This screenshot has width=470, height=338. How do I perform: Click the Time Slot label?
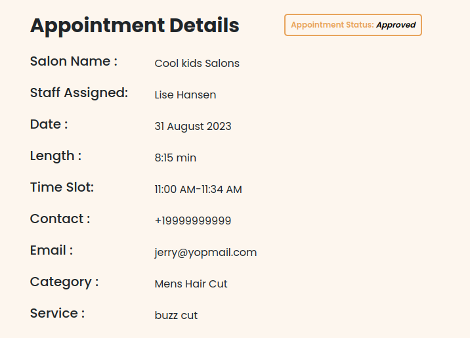pyautogui.click(x=62, y=188)
